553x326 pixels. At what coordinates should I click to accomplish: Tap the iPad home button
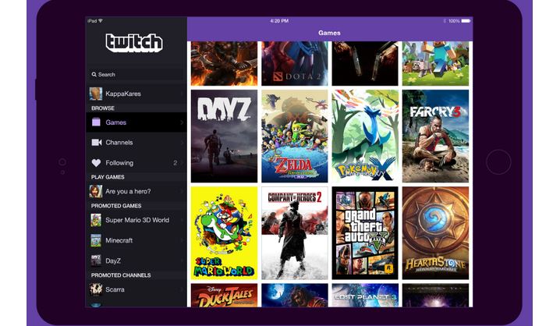[x=498, y=162]
